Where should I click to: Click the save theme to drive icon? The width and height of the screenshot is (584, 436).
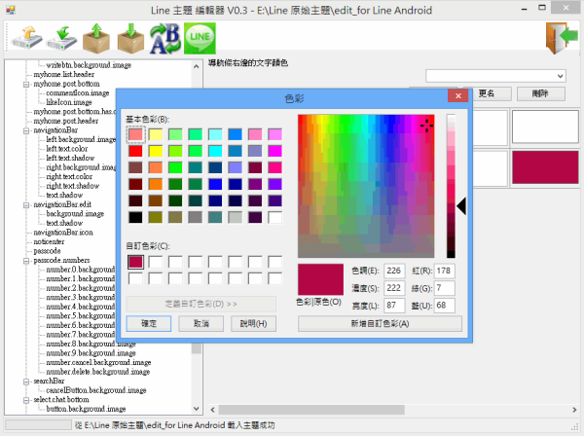tap(61, 38)
